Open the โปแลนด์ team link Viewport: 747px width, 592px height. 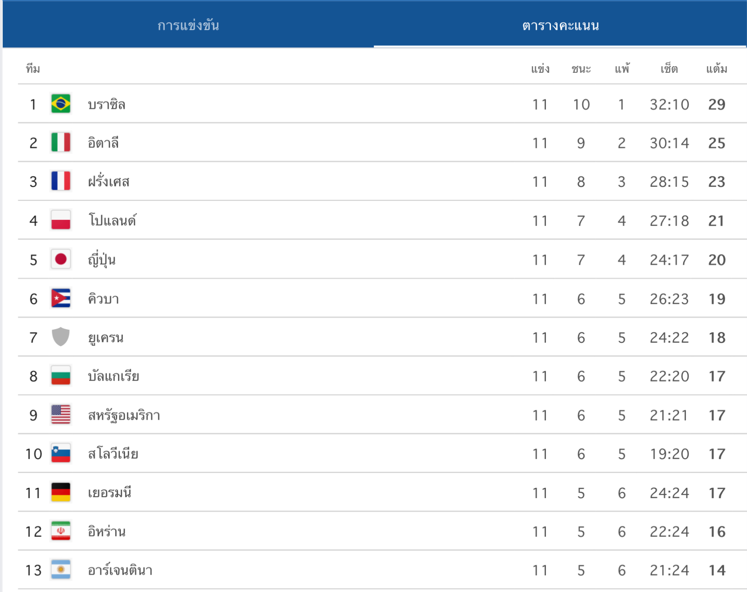[x=112, y=220]
